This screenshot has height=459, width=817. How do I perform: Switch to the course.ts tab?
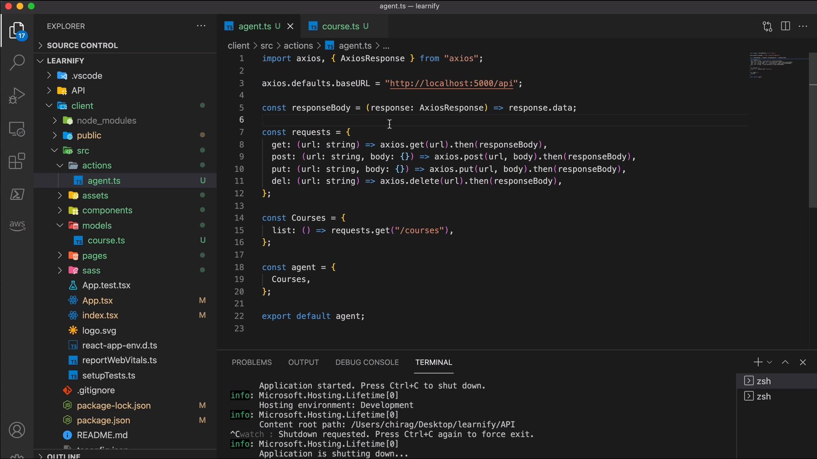pyautogui.click(x=340, y=26)
